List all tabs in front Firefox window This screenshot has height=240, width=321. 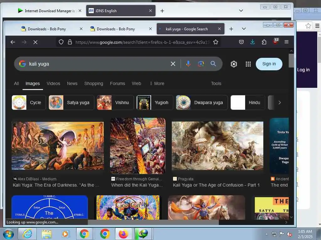click(244, 29)
